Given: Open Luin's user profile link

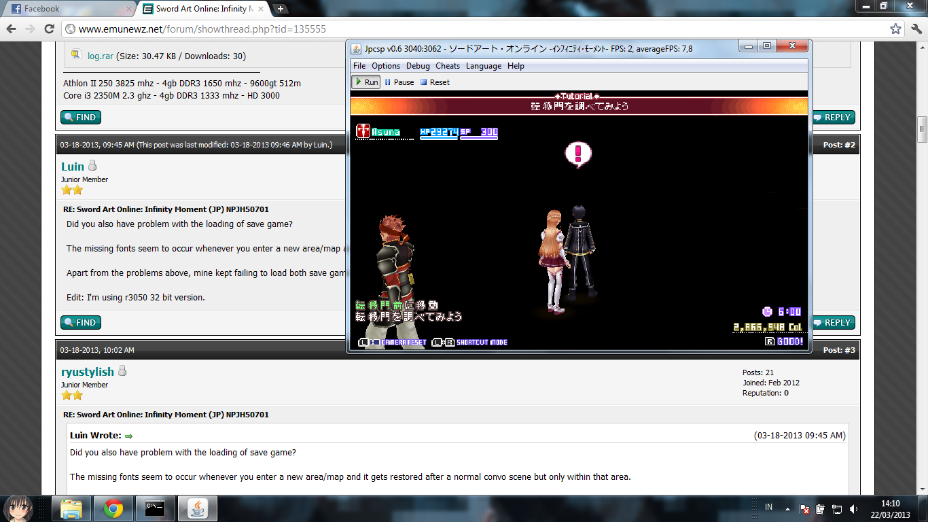Looking at the screenshot, I should point(73,167).
